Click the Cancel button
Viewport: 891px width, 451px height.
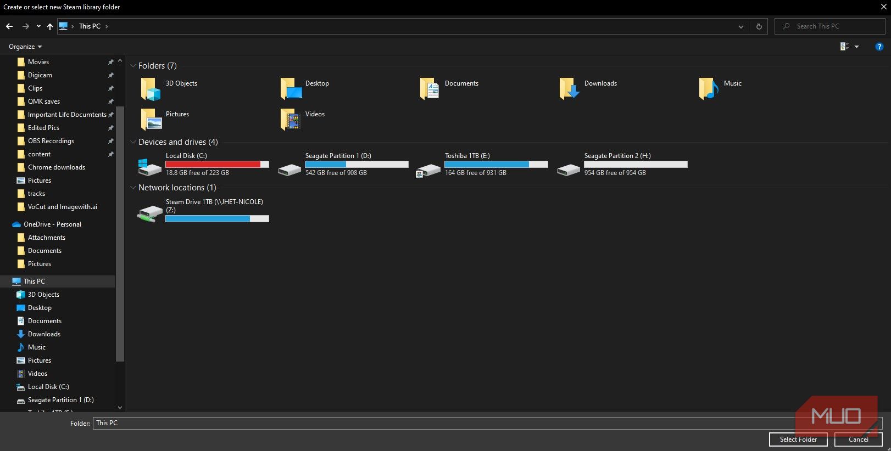click(x=858, y=439)
